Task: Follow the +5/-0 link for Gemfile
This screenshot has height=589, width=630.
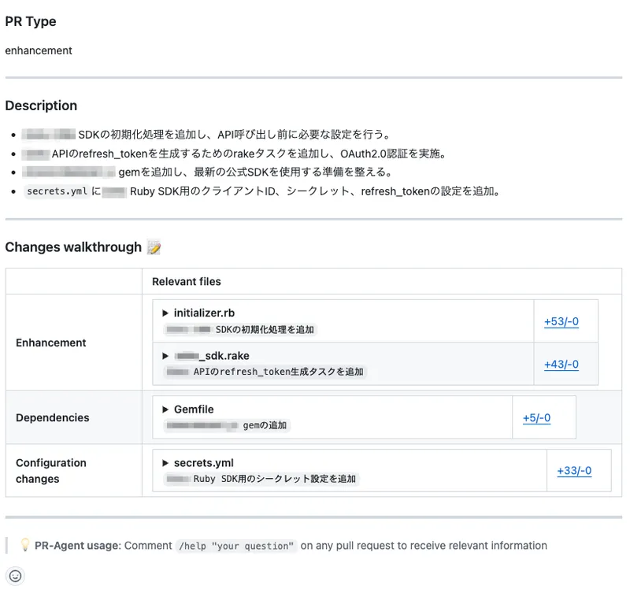Action: [536, 417]
